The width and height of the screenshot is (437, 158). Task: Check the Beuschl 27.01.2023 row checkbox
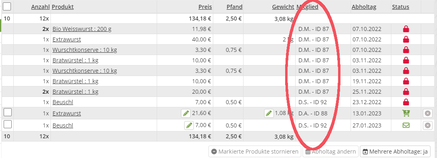pos(8,125)
